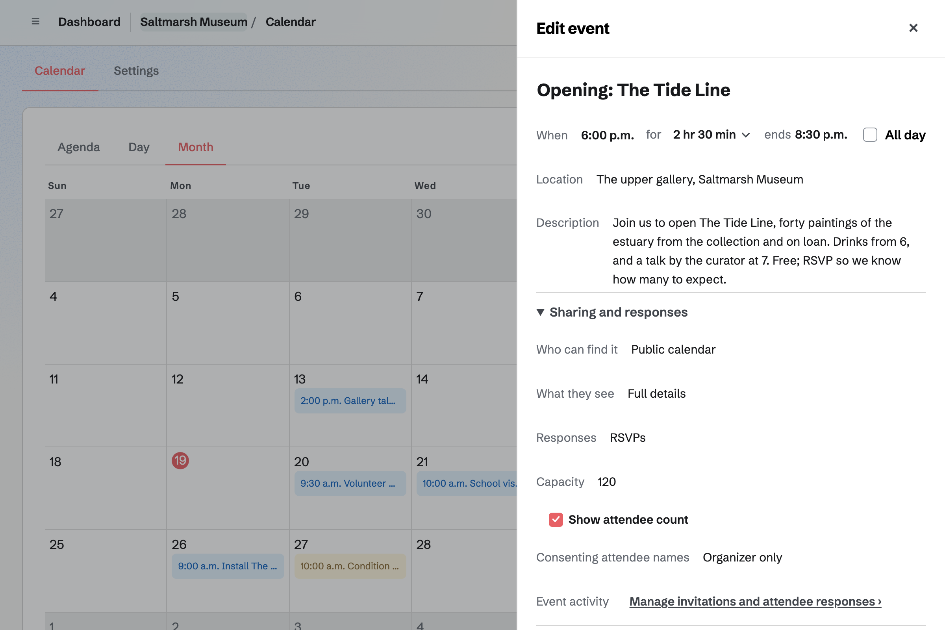
Task: Switch to the Settings tab
Action: click(136, 71)
